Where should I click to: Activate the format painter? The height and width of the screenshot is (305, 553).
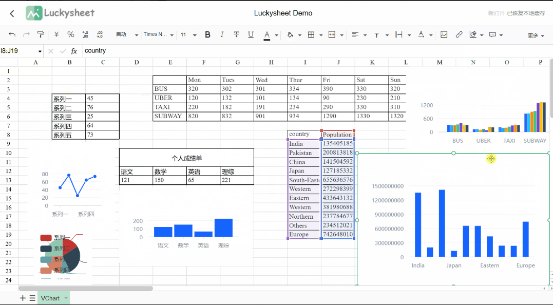41,34
